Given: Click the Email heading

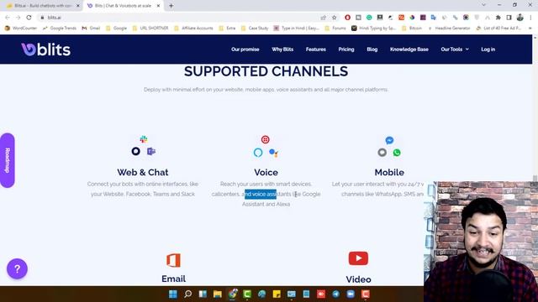Looking at the screenshot, I should coord(174,279).
